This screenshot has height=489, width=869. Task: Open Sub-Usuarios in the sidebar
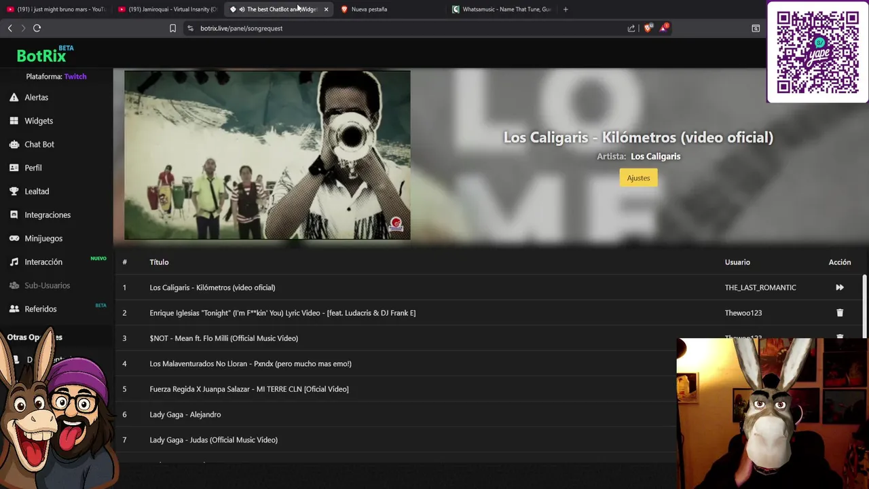[47, 285]
